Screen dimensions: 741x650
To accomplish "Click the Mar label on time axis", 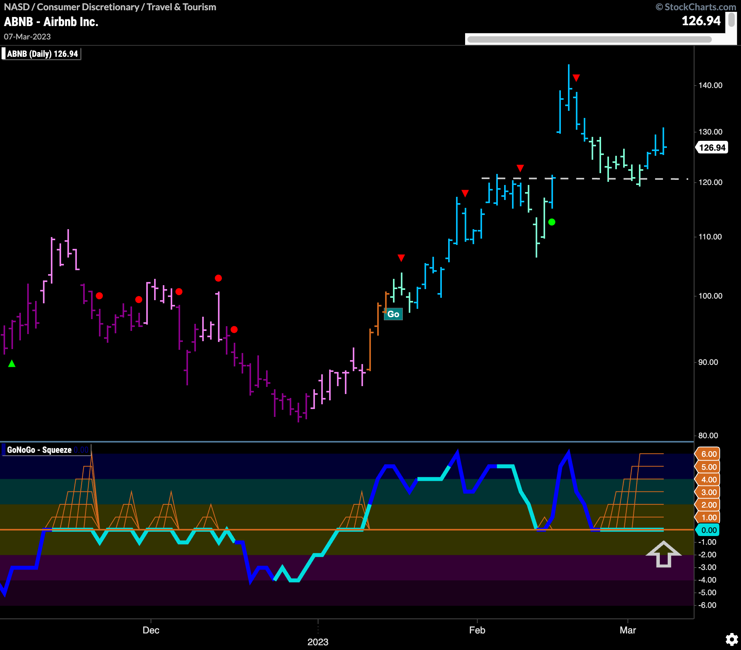I will 627,630.
